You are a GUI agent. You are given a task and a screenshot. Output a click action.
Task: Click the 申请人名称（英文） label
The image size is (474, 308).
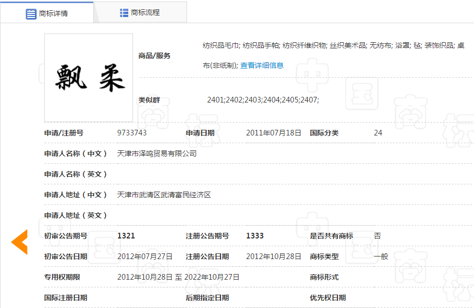pyautogui.click(x=75, y=174)
